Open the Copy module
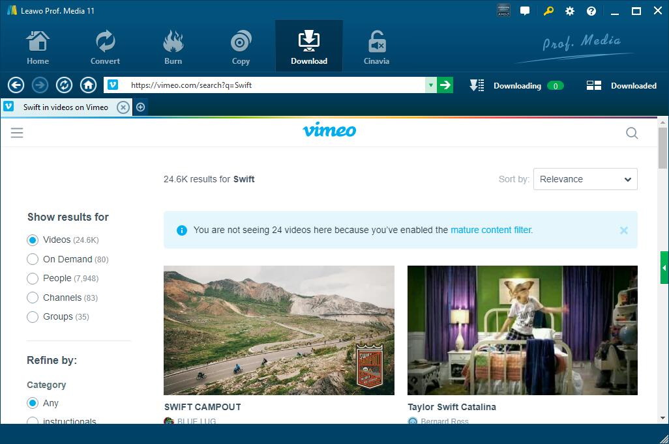The width and height of the screenshot is (669, 444). point(241,47)
